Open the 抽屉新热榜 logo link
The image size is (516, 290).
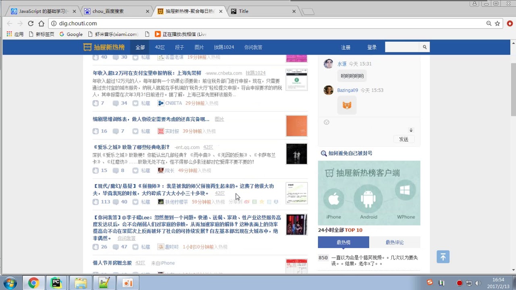tap(104, 47)
